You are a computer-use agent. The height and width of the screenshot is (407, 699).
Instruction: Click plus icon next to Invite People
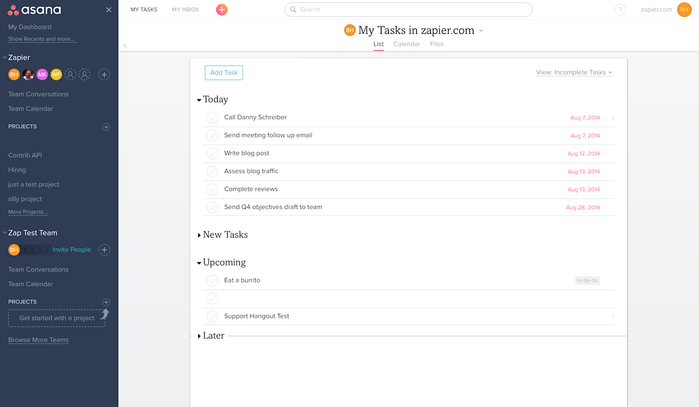pyautogui.click(x=104, y=250)
